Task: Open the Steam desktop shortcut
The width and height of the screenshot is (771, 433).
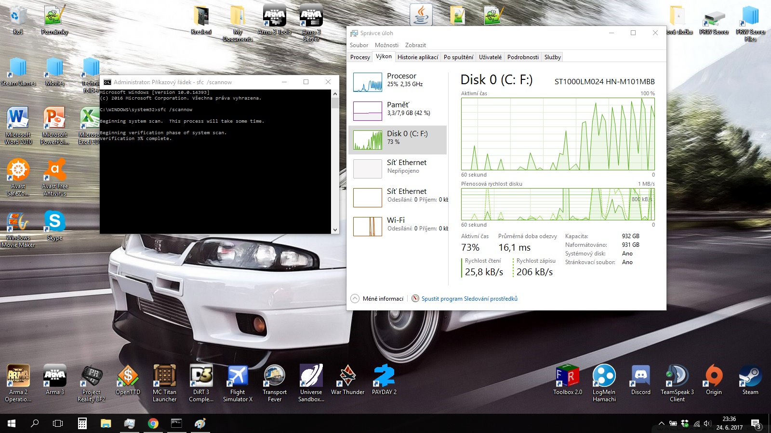Action: (x=750, y=376)
